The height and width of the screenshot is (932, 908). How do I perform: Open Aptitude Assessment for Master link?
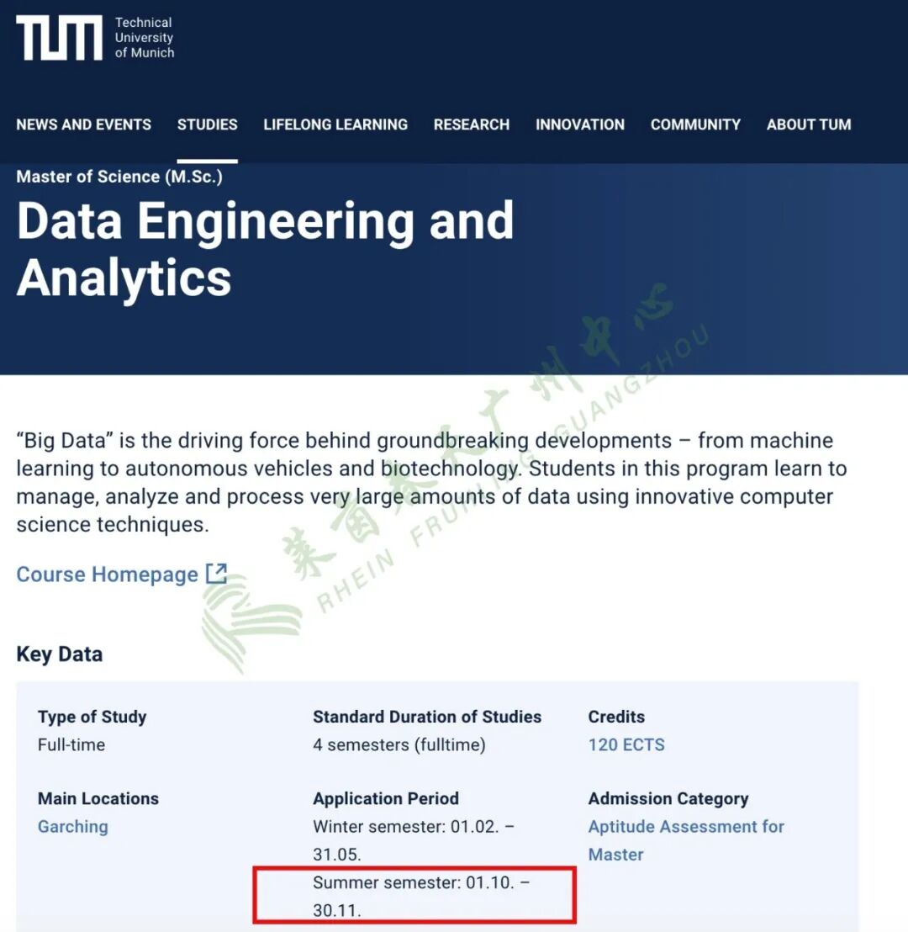click(686, 840)
